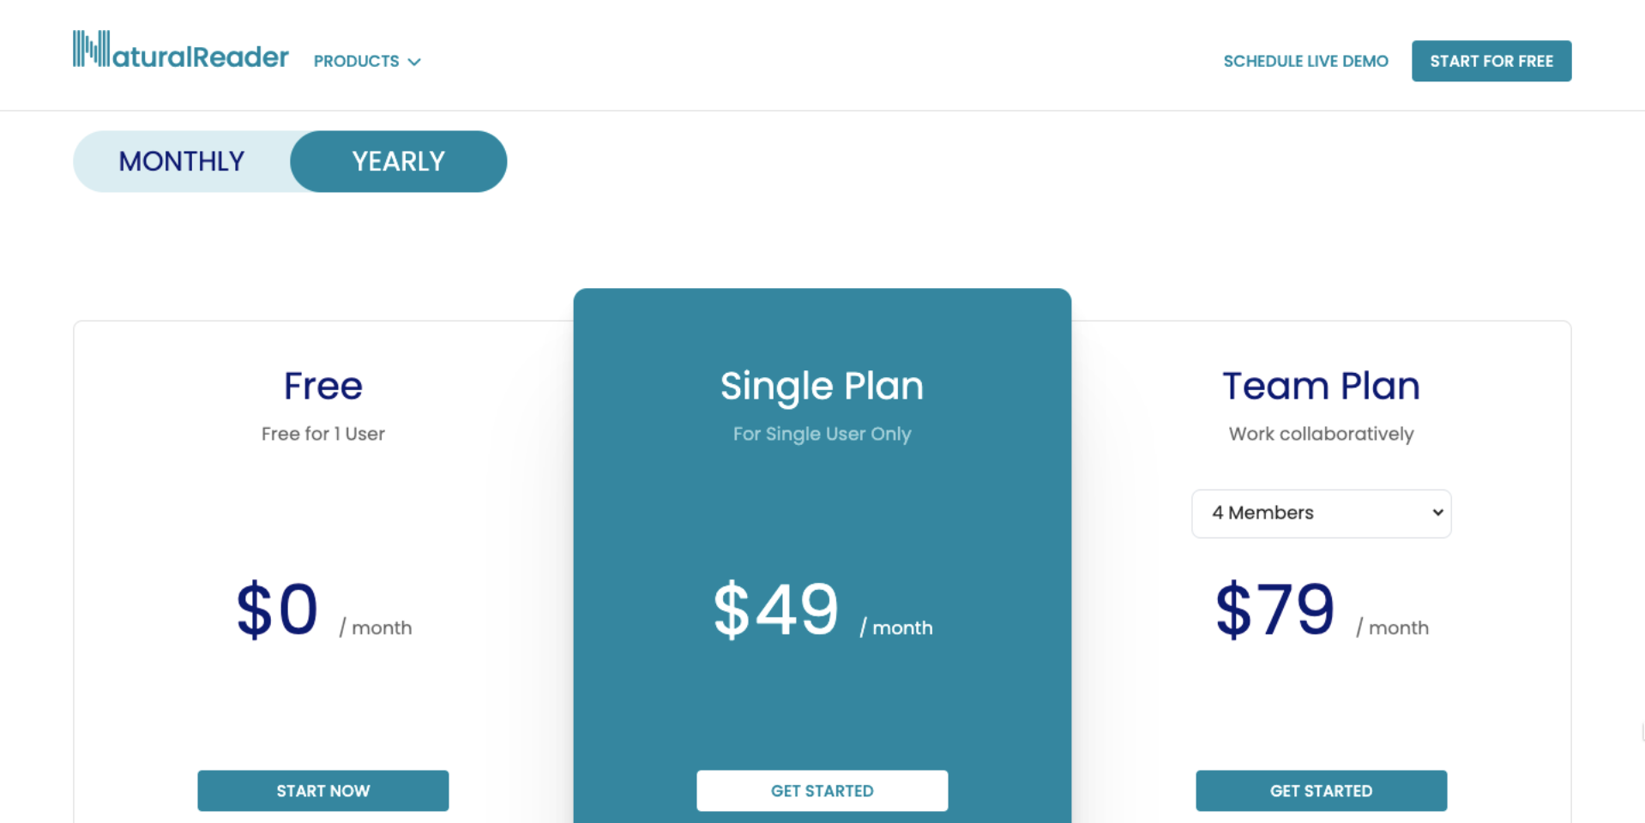Click GET STARTED on the Single Plan
The width and height of the screenshot is (1645, 823).
(822, 790)
